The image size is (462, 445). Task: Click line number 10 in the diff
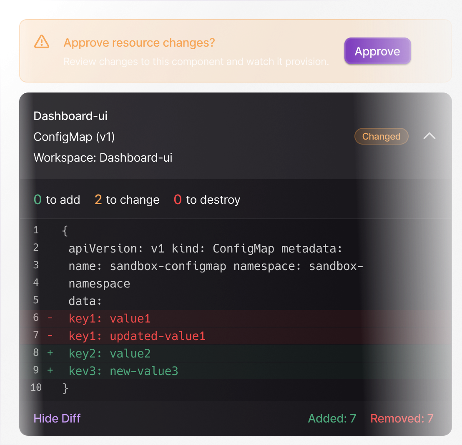(36, 387)
